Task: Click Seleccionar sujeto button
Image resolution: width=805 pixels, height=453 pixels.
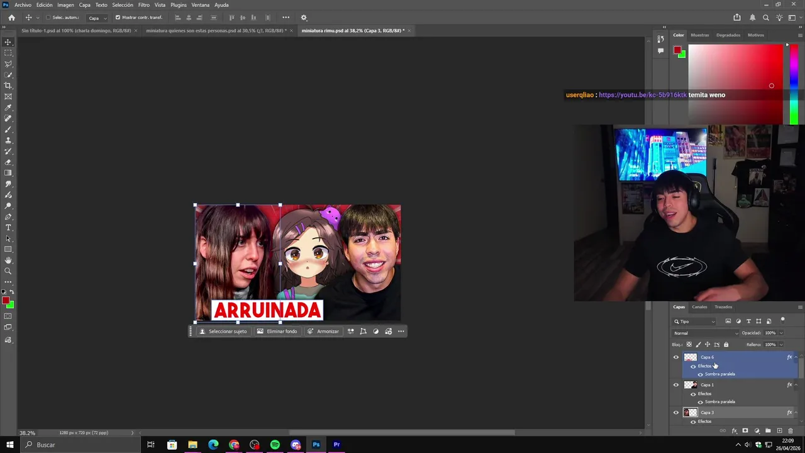Action: [223, 332]
